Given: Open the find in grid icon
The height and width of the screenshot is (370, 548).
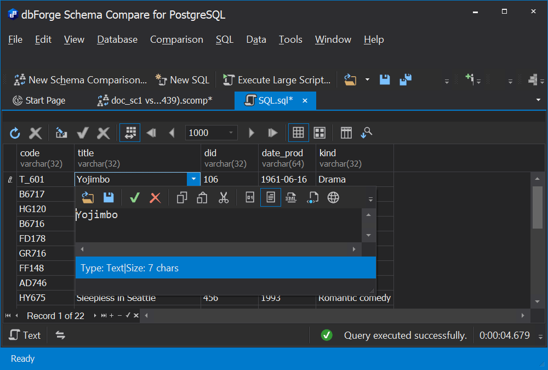Looking at the screenshot, I should pyautogui.click(x=366, y=133).
